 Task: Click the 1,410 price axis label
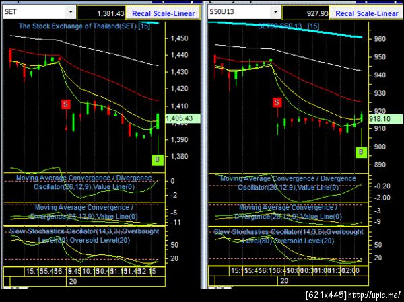pyautogui.click(x=179, y=106)
